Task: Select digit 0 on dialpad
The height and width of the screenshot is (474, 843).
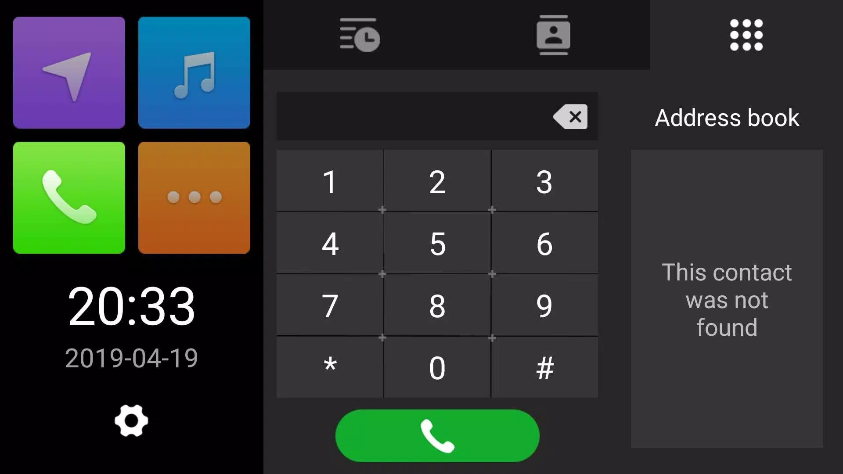Action: [438, 367]
